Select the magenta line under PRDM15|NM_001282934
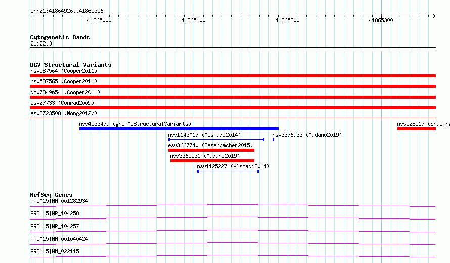Image resolution: width=450 pixels, height=263 pixels. 233,205
